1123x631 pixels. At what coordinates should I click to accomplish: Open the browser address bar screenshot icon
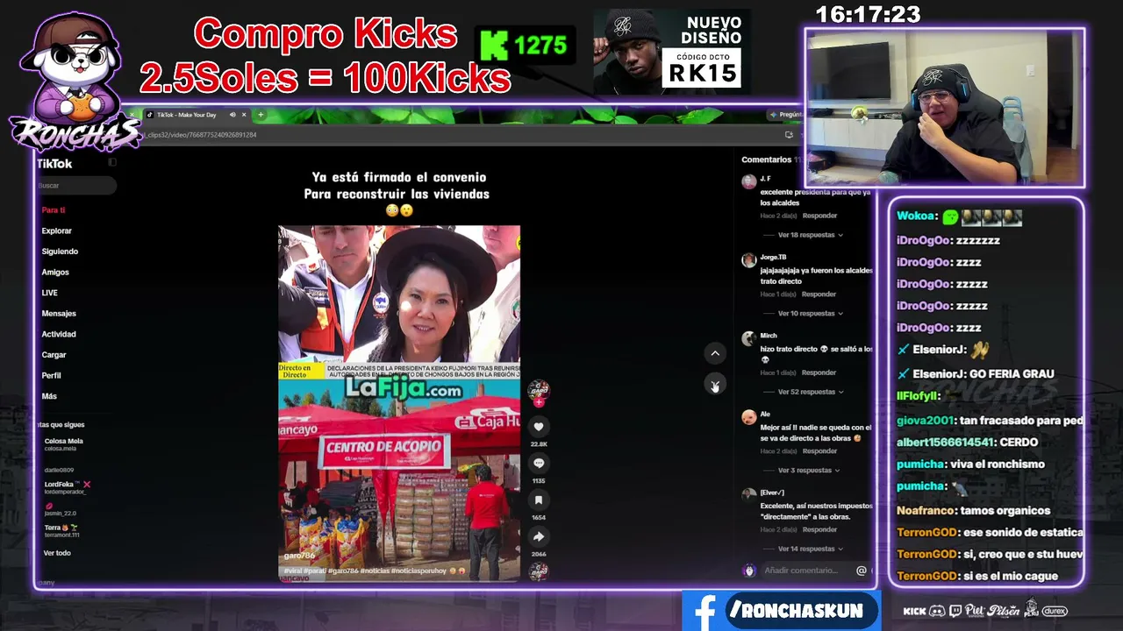click(x=789, y=135)
